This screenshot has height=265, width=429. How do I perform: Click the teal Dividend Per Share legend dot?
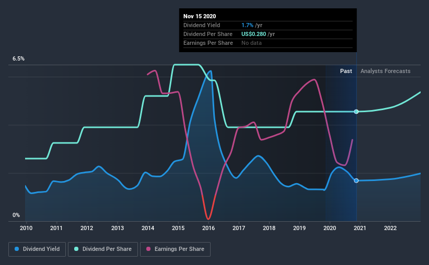click(x=76, y=249)
